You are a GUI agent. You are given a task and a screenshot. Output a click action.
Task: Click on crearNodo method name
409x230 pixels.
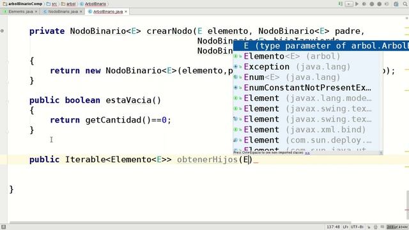tap(169, 31)
